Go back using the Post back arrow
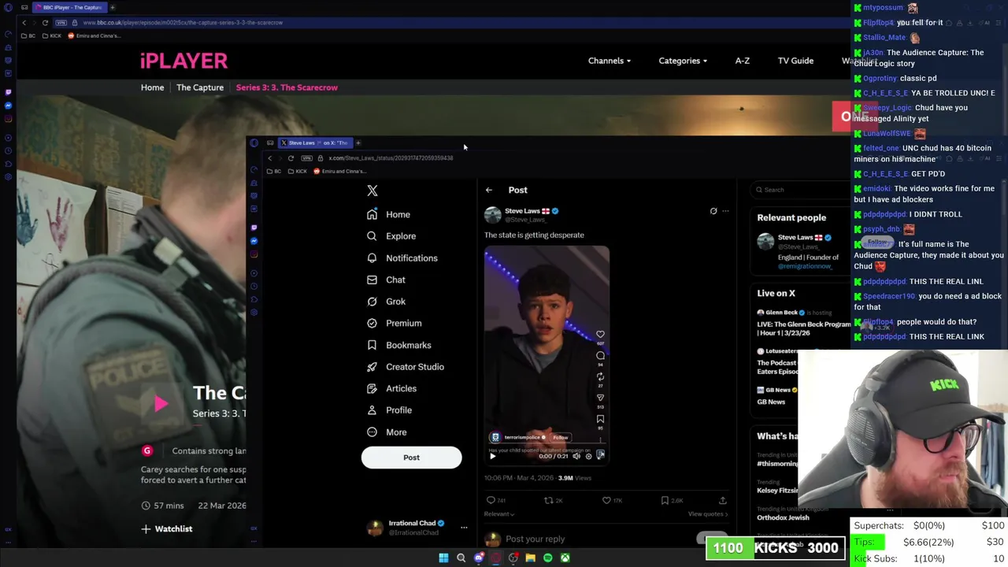This screenshot has height=567, width=1008. [489, 190]
